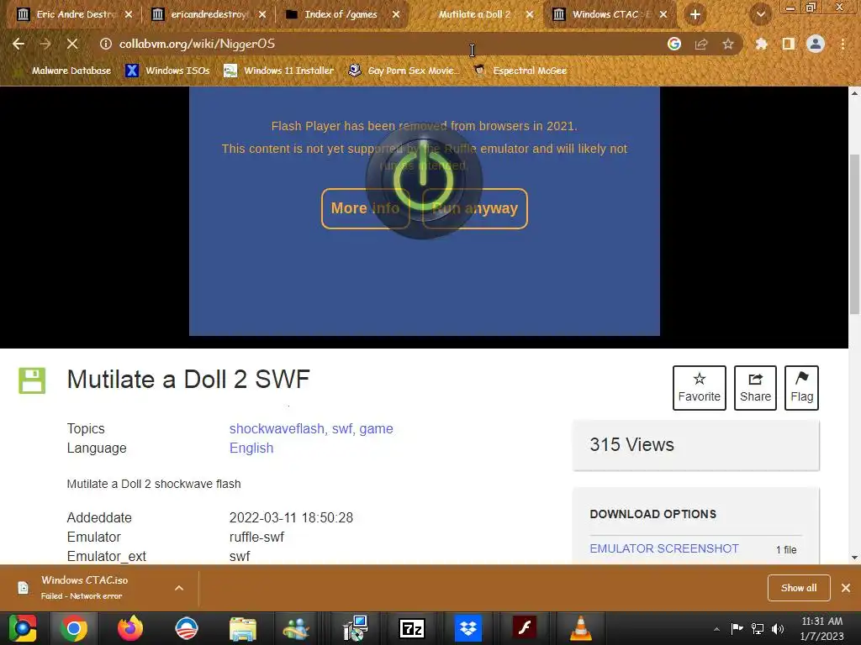Open 7-Zip from the taskbar
Viewport: 861px width, 645px height.
click(412, 628)
